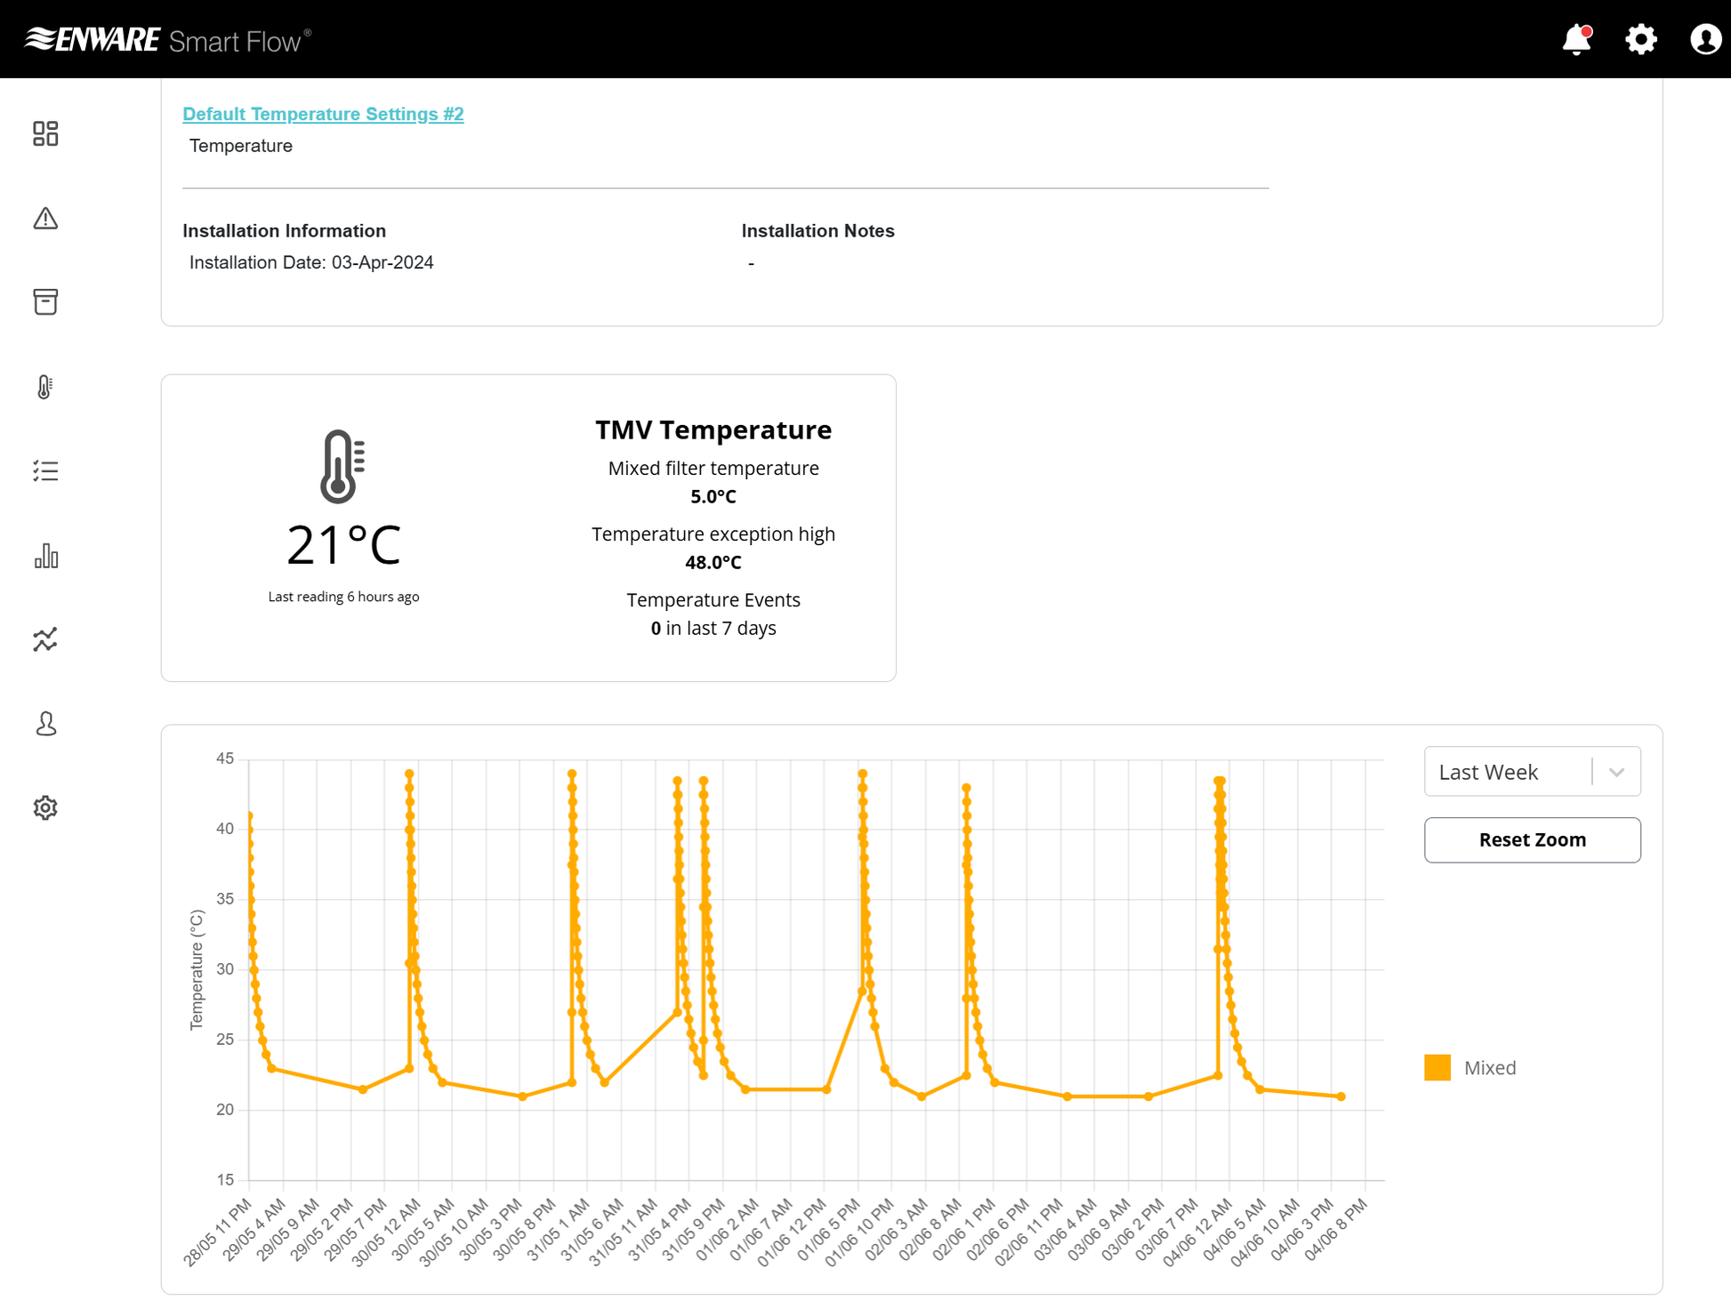Click the archive box sidebar icon

click(45, 301)
